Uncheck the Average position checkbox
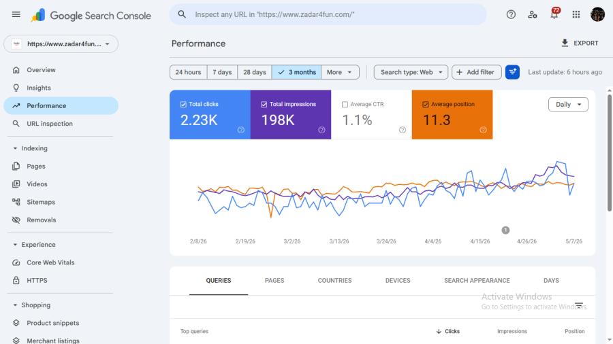The width and height of the screenshot is (613, 344). click(425, 105)
